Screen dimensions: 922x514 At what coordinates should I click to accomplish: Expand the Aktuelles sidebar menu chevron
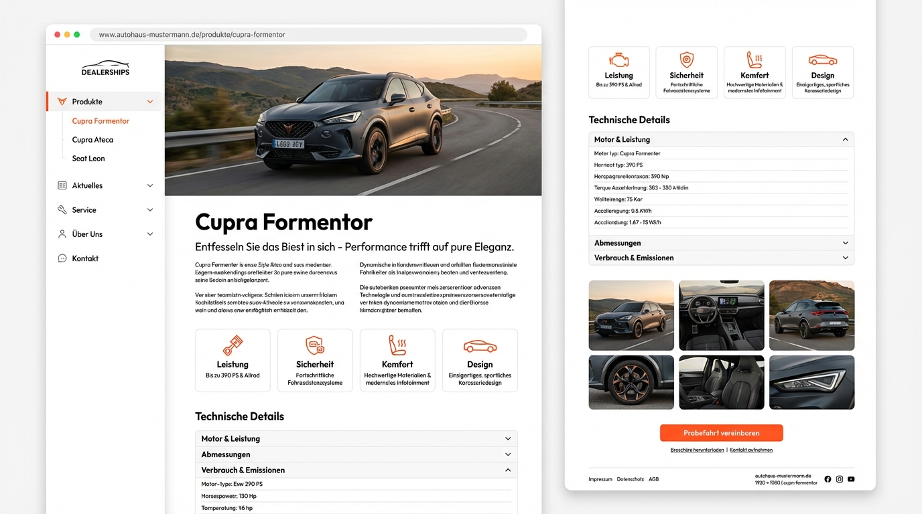(150, 185)
